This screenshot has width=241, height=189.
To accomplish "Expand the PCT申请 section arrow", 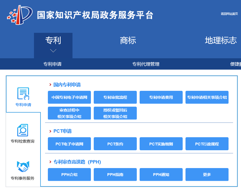I will tap(50, 131).
